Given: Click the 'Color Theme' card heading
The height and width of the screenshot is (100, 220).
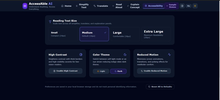Looking at the screenshot, I should coord(101,55).
